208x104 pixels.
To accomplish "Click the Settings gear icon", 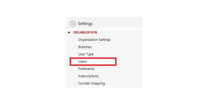I will click(x=73, y=24).
